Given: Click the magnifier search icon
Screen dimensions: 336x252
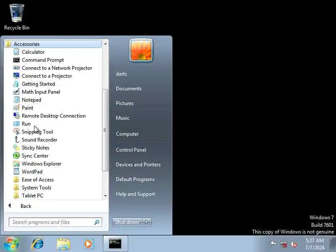Looking at the screenshot, I should tap(97, 222).
